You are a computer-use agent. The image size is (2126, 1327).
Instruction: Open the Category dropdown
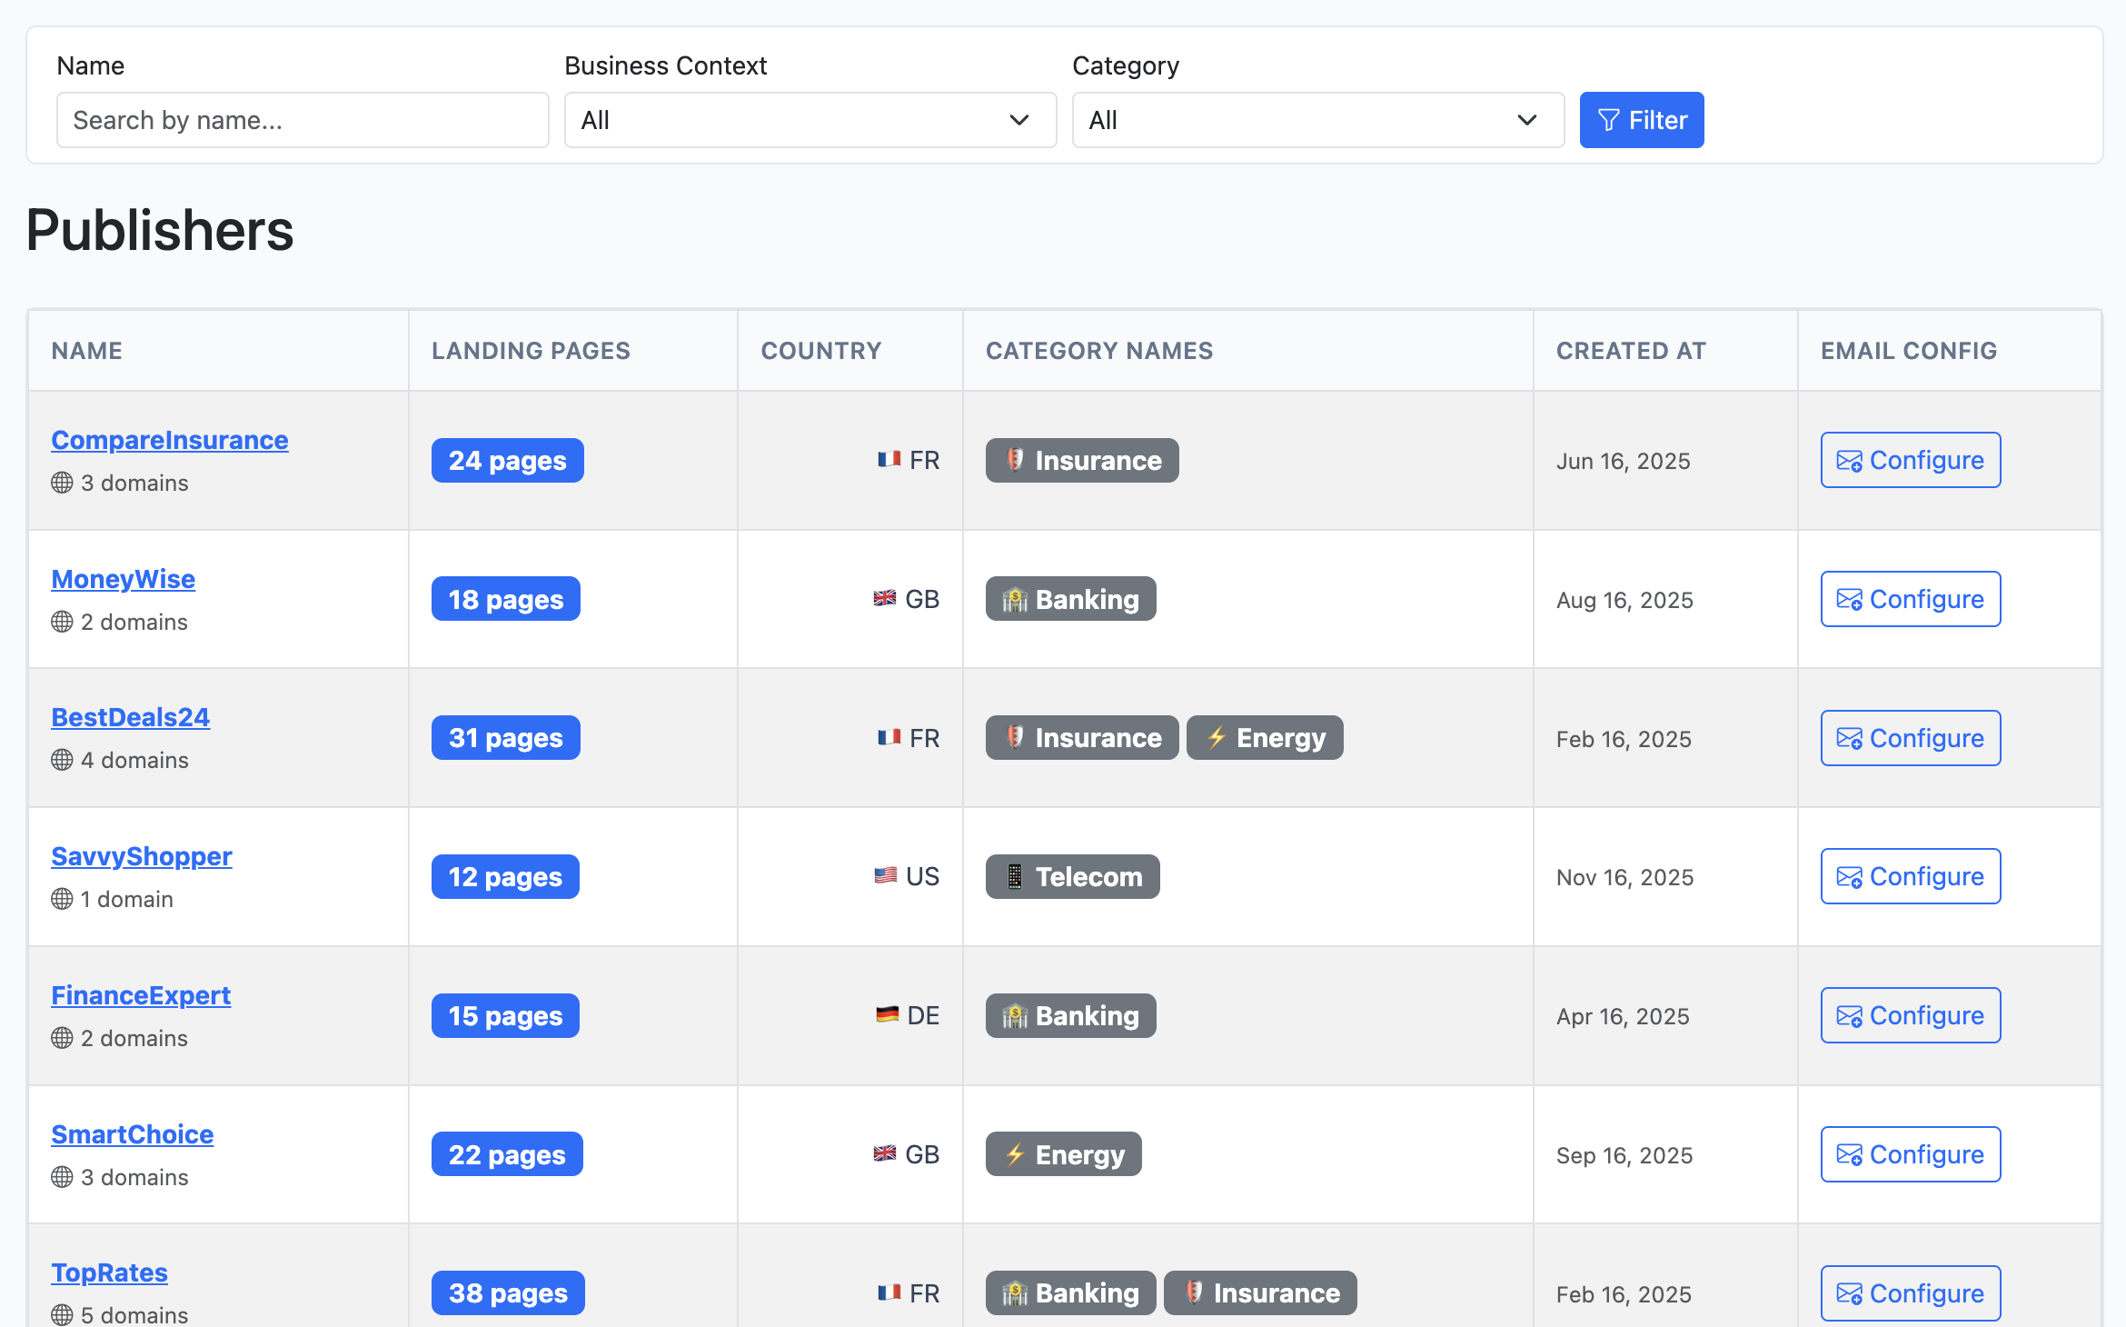(x=1317, y=119)
